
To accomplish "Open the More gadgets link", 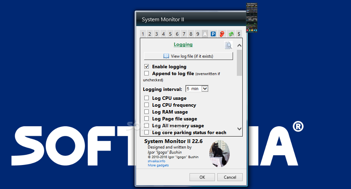I will pos(158,165).
